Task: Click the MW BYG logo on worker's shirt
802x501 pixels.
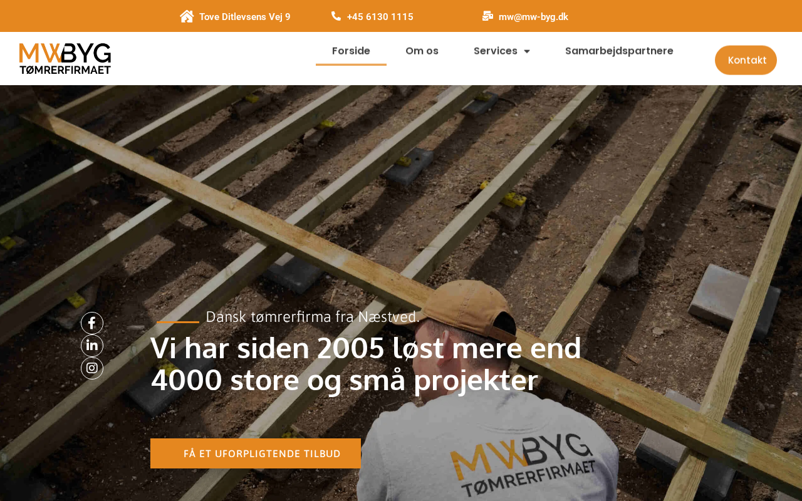Action: [x=523, y=463]
